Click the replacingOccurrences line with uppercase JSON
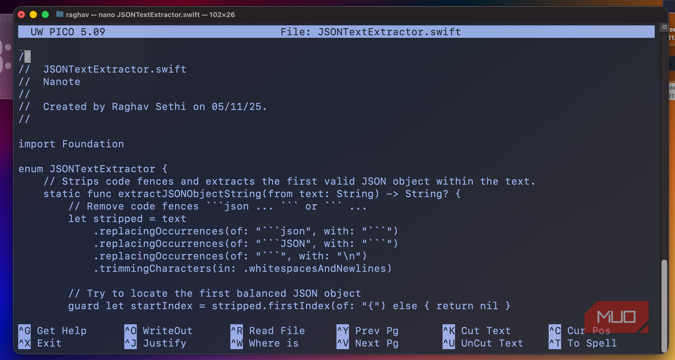This screenshot has width=675, height=360. (x=246, y=244)
